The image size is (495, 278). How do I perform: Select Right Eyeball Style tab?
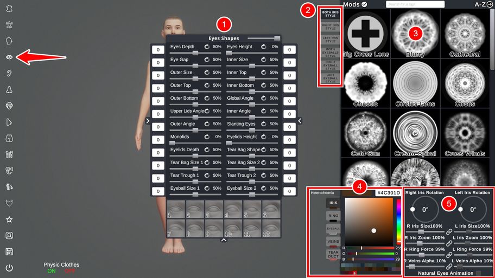point(330,66)
